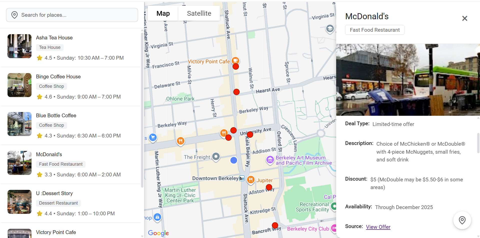The width and height of the screenshot is (480, 238).
Task: Click the star rating icon for Blue Bottle Coffee
Action: coord(40,136)
